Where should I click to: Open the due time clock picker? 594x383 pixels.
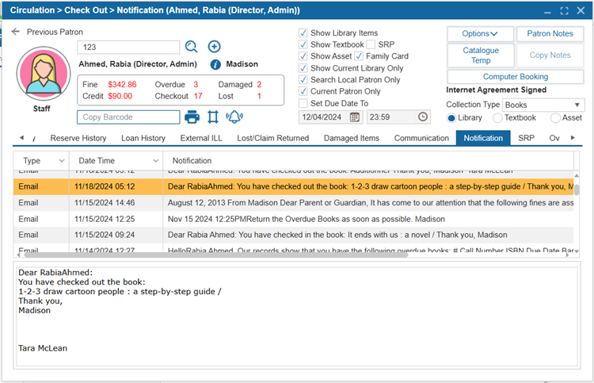click(423, 117)
